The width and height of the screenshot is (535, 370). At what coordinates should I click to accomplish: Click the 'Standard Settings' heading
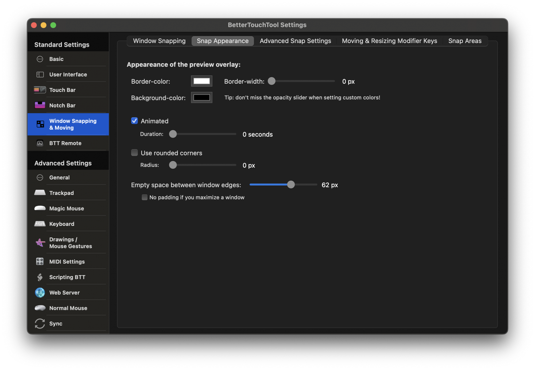[62, 45]
